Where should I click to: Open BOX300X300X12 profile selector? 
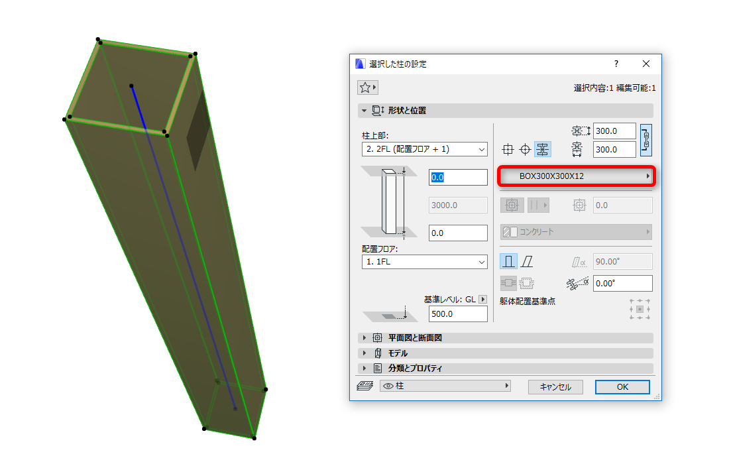click(577, 176)
